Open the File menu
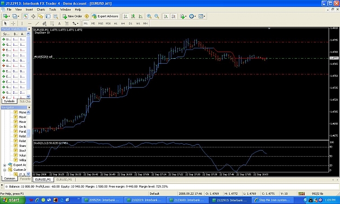The width and height of the screenshot is (340, 204). click(9, 10)
